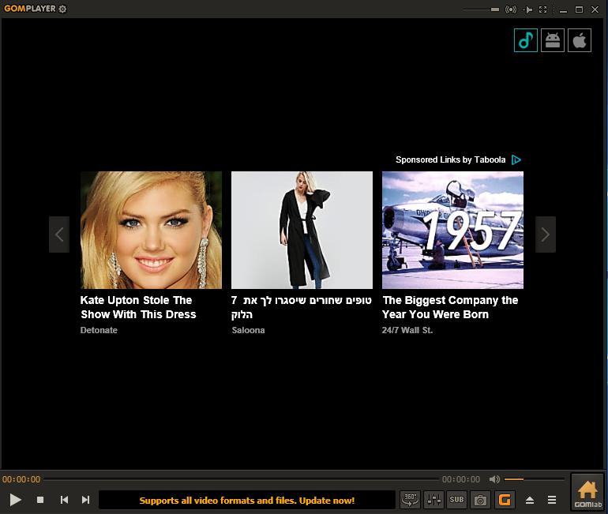This screenshot has height=514, width=608.
Task: Click the orange GOM G logo button
Action: coord(505,500)
